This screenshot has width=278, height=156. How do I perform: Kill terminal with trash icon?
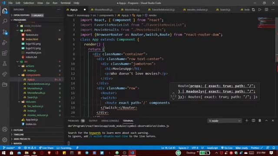tap(260, 120)
